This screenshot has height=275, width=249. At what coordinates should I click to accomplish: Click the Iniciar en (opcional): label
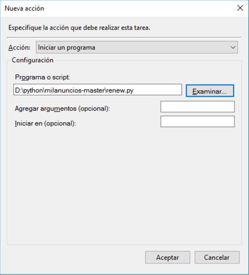[45, 124]
